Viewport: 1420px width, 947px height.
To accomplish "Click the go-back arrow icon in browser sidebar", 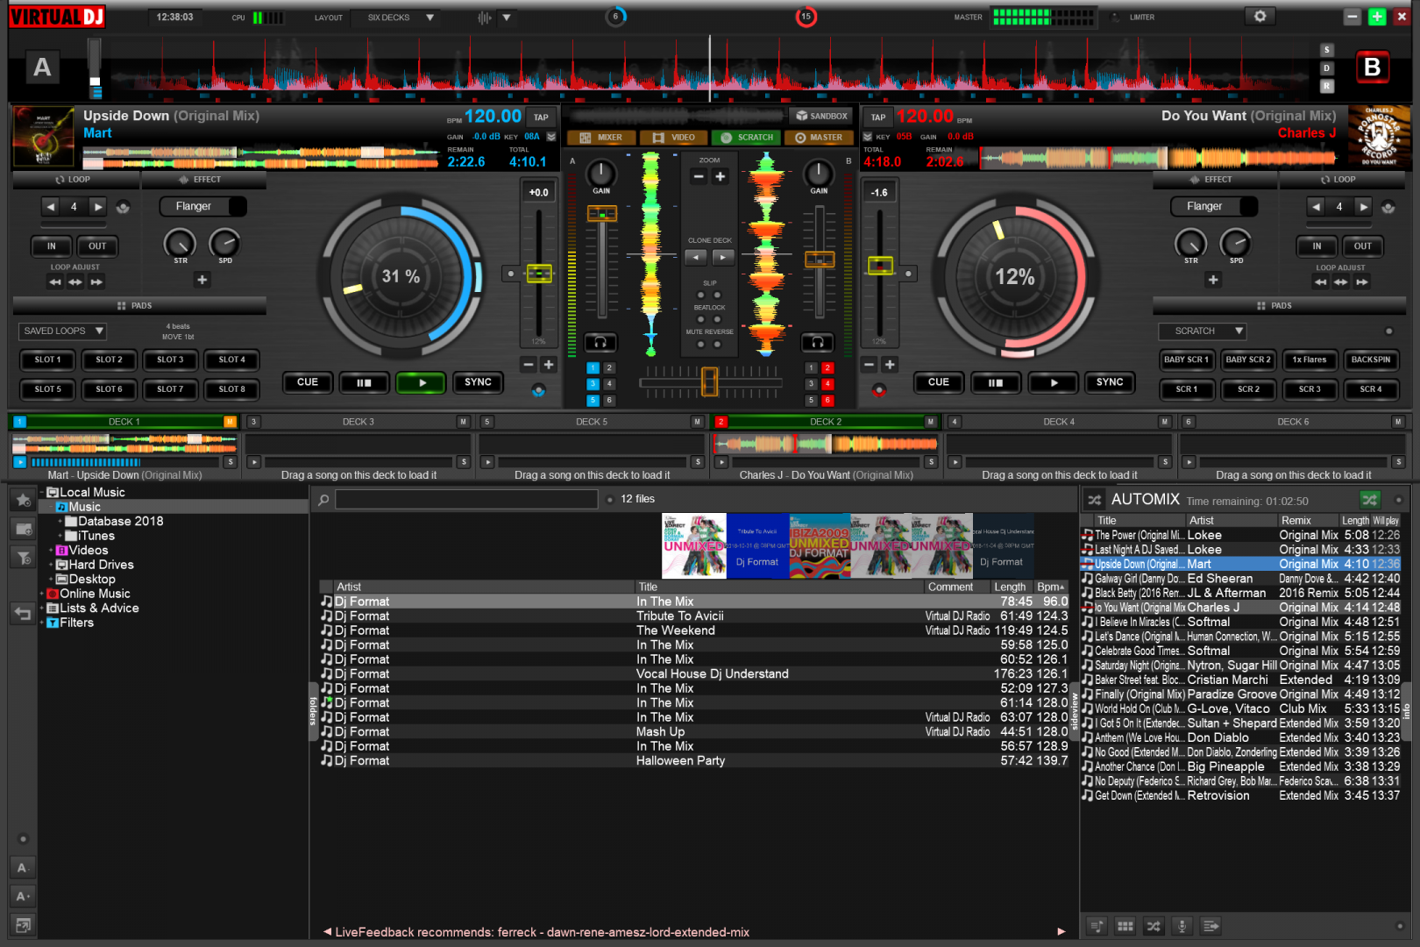I will (23, 614).
